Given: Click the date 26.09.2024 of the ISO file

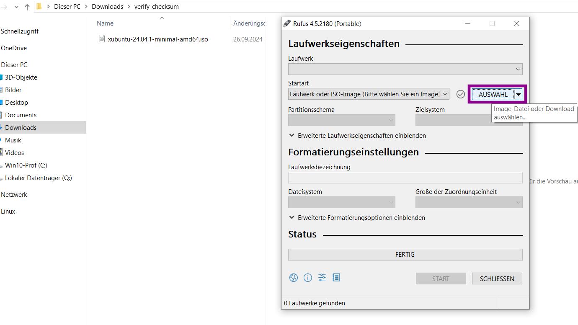Looking at the screenshot, I should coord(248,39).
